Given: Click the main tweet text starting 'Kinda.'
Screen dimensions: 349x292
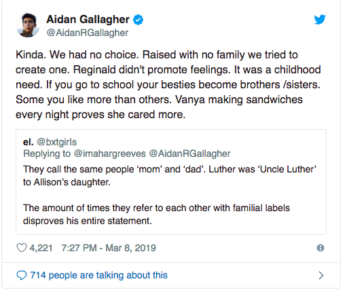Looking at the screenshot, I should click(x=168, y=85).
